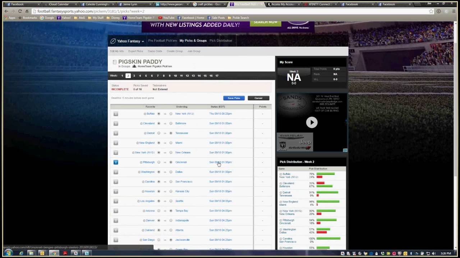Click the browser home icon
Screen dimensions: 460x258
pos(27,11)
